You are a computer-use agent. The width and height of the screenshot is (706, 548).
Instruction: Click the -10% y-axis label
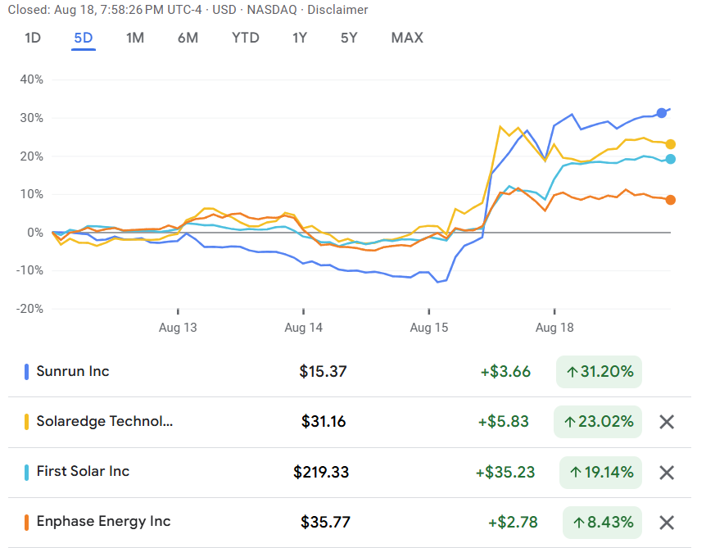pos(29,270)
